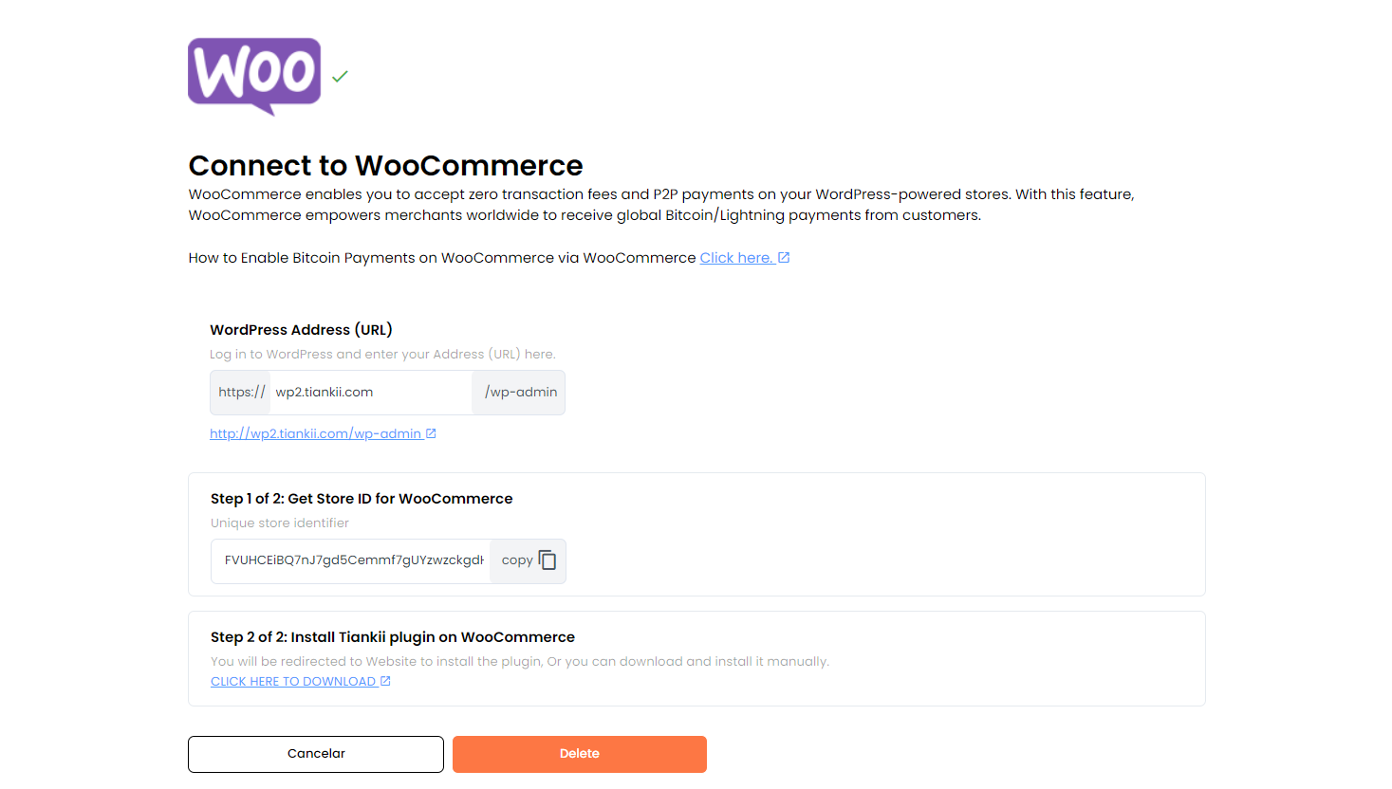Open the 'Click here.' Bitcoin payments guide link
Screen dimensions: 1392x789
coord(735,258)
